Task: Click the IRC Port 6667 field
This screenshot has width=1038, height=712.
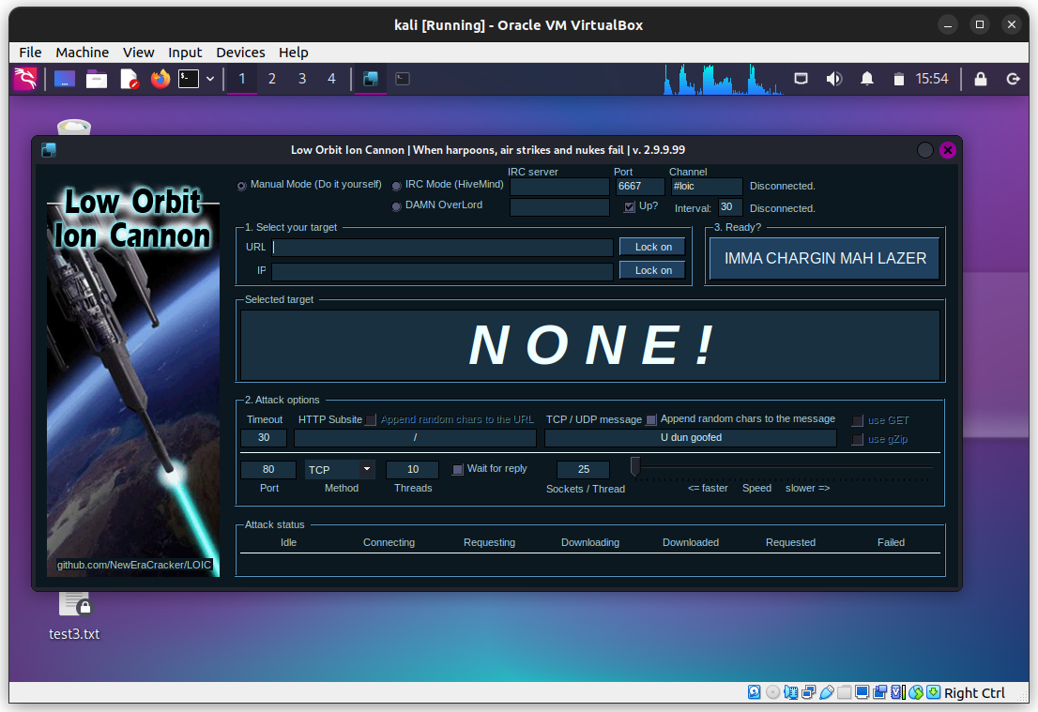Action: click(x=639, y=187)
